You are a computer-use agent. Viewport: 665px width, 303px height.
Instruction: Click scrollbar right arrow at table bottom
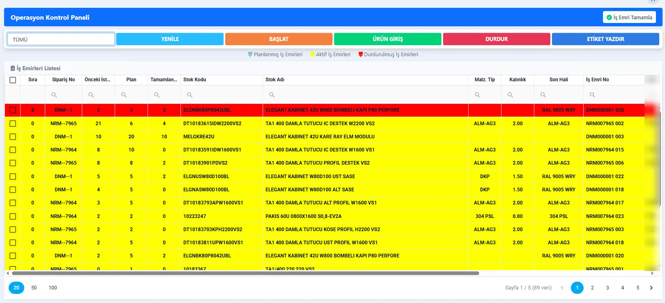[x=652, y=273]
